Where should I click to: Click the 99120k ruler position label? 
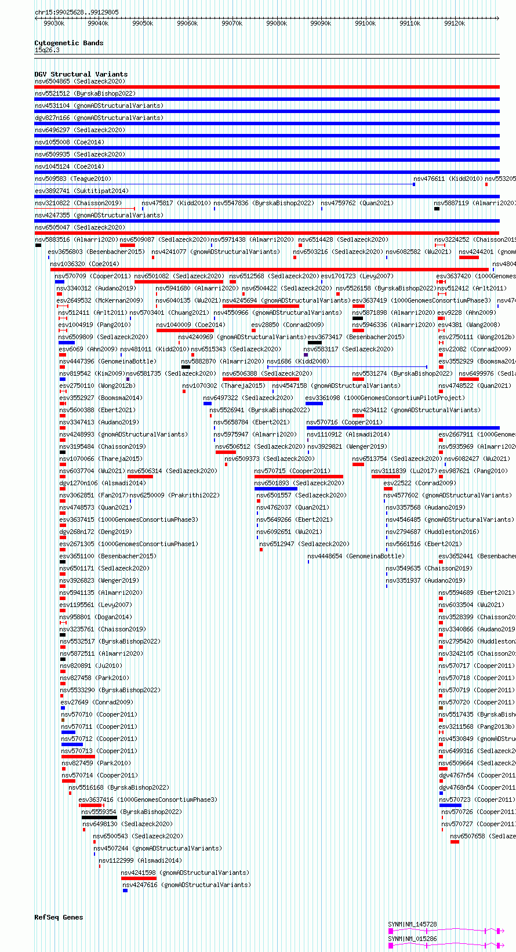(x=455, y=23)
